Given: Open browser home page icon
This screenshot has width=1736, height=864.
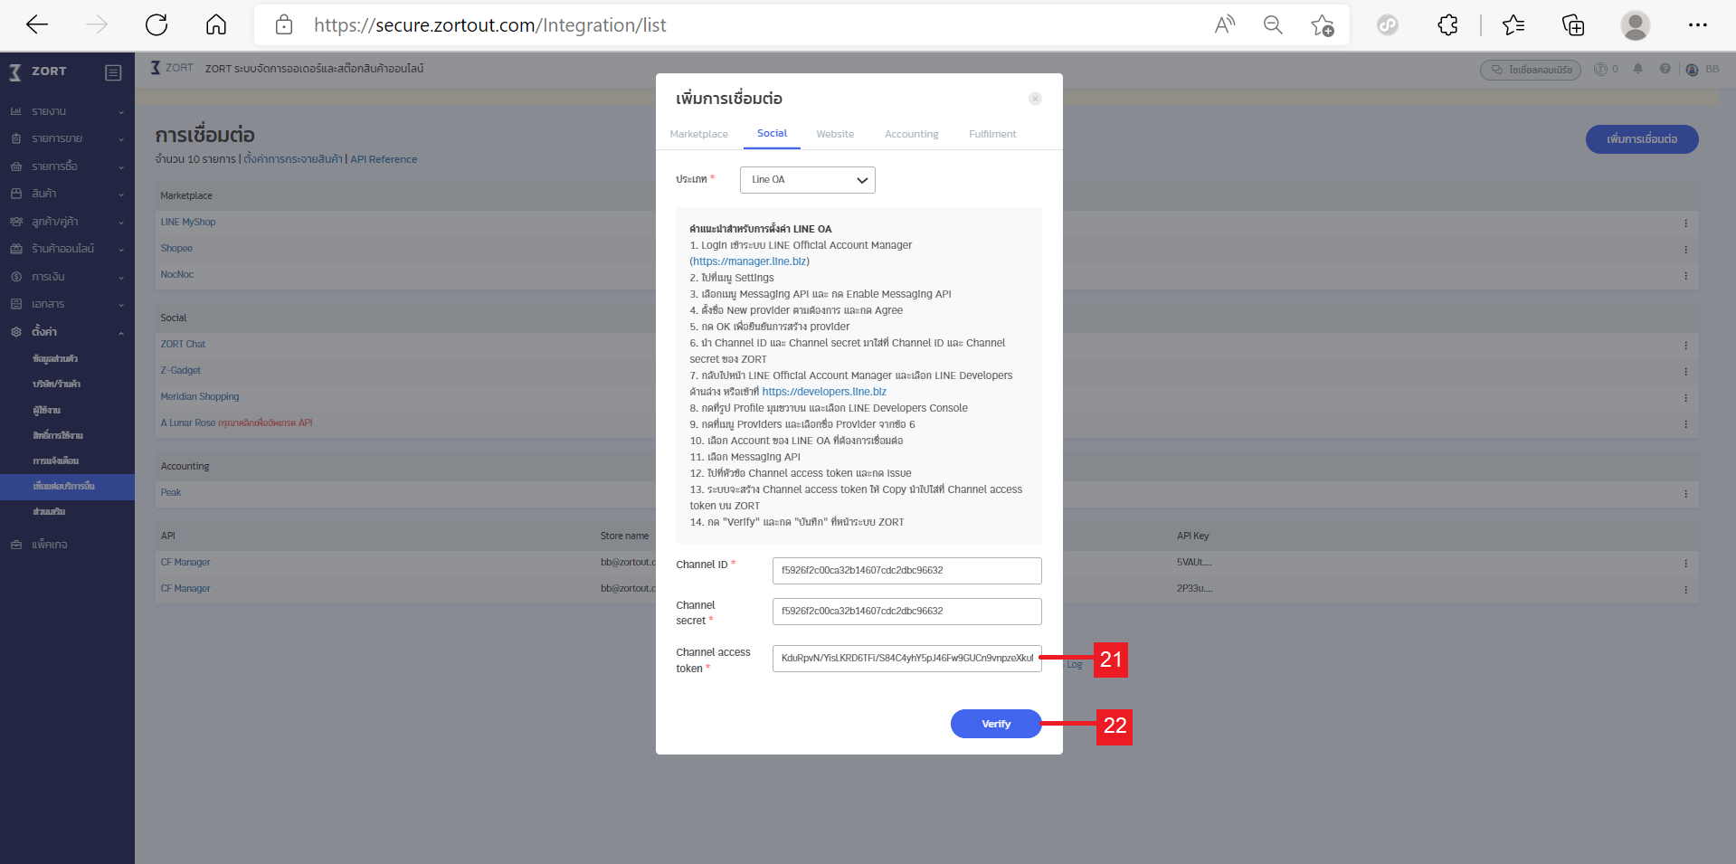Looking at the screenshot, I should click(216, 24).
